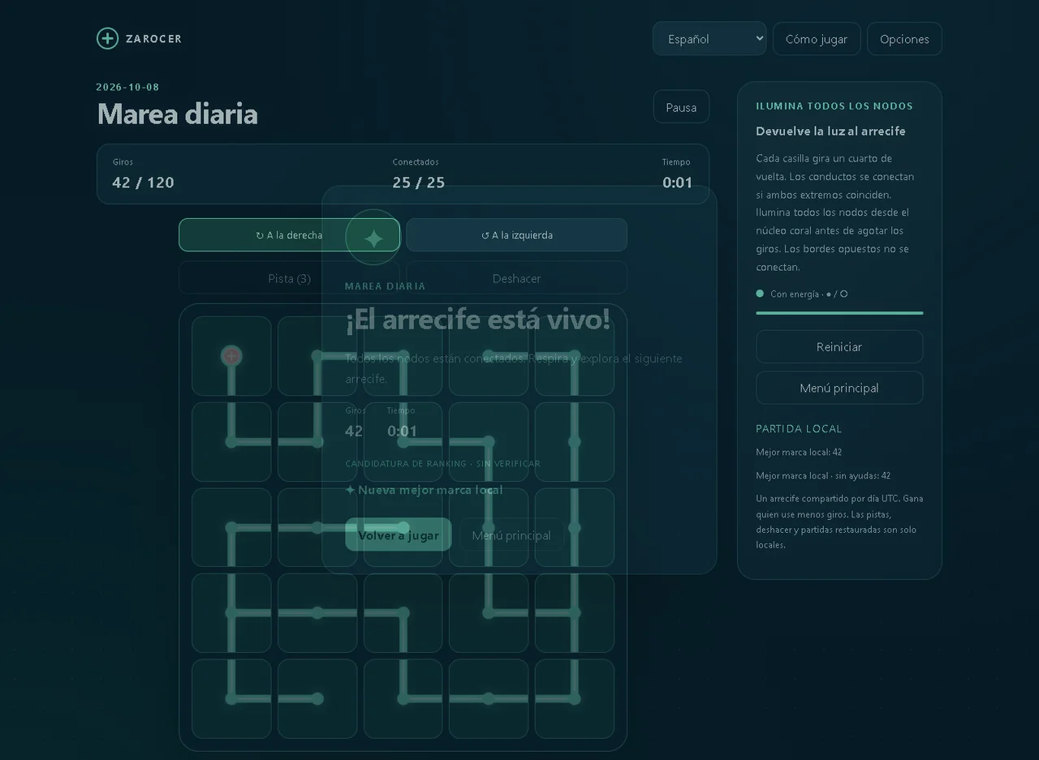
Task: Switch rotation to A la izquierda
Action: pyautogui.click(x=516, y=235)
